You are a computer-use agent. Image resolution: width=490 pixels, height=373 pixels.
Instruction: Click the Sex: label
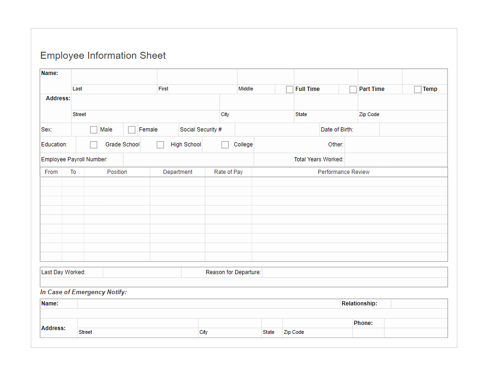pos(47,130)
